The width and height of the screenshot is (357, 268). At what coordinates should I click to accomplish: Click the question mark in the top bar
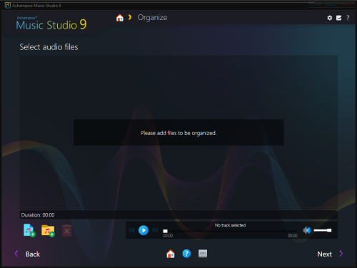tap(348, 18)
